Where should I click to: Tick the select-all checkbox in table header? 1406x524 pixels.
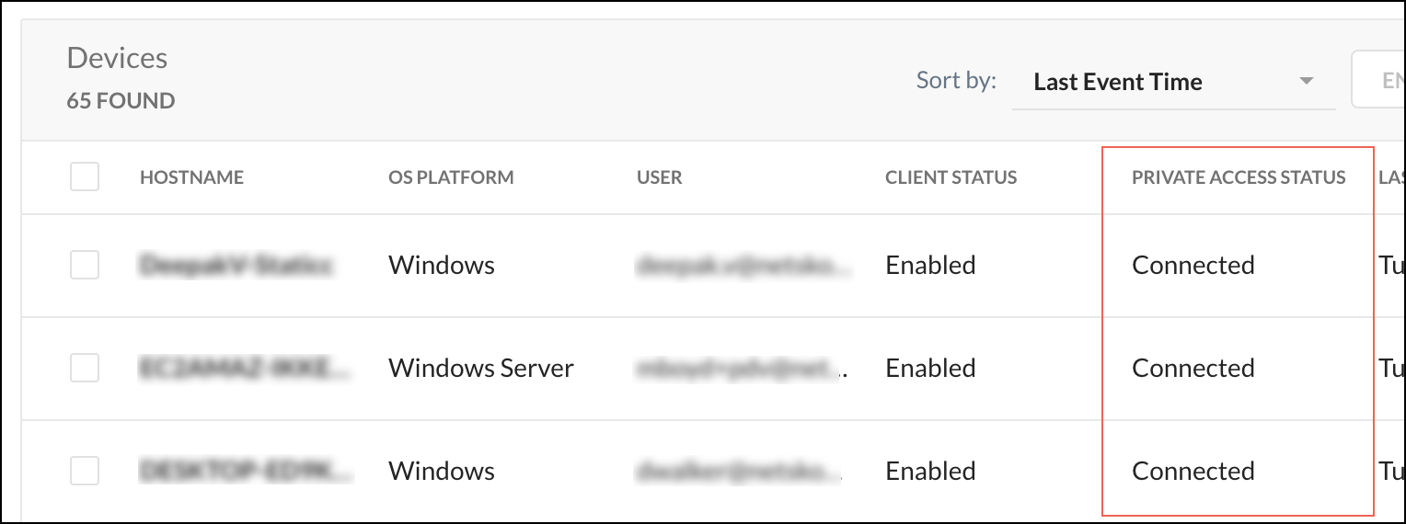pos(85,177)
